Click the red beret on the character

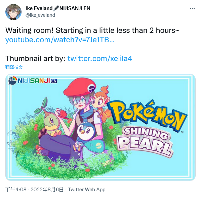(x=80, y=87)
